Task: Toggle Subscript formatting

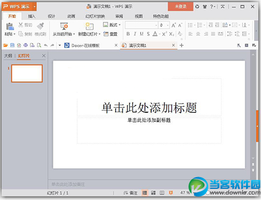Action: [x=172, y=34]
